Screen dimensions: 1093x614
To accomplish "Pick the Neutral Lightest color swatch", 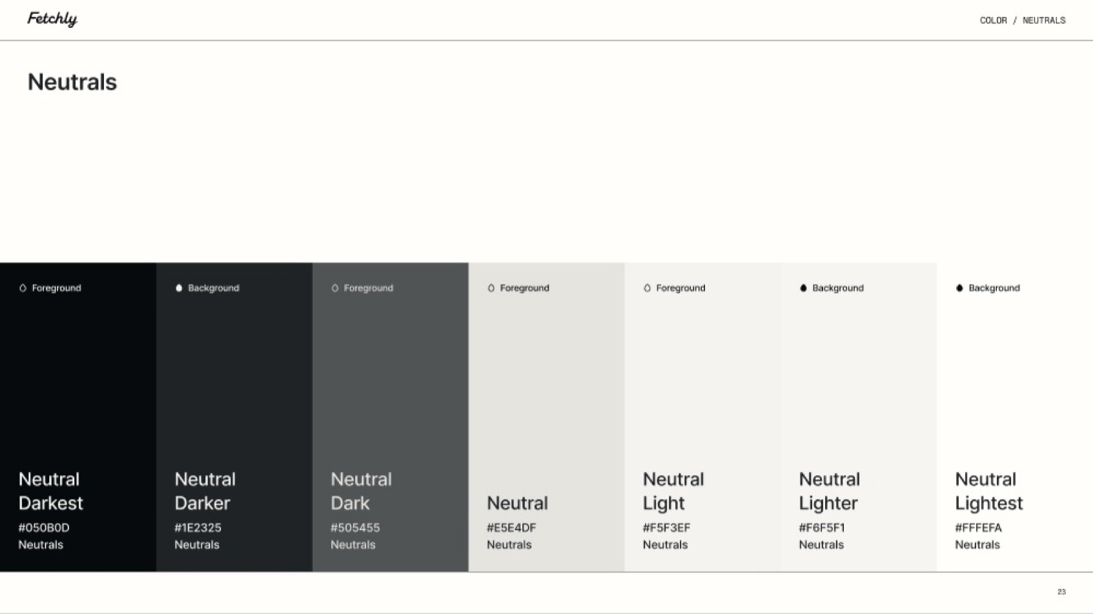I will coord(1015,417).
